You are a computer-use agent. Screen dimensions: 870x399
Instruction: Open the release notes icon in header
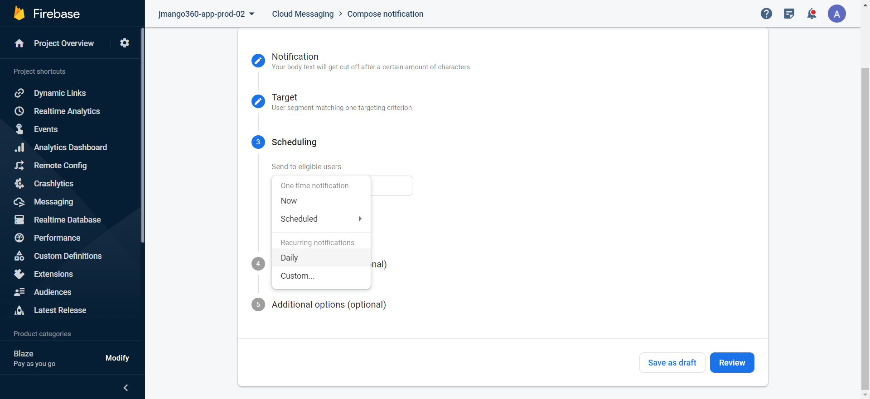click(789, 14)
